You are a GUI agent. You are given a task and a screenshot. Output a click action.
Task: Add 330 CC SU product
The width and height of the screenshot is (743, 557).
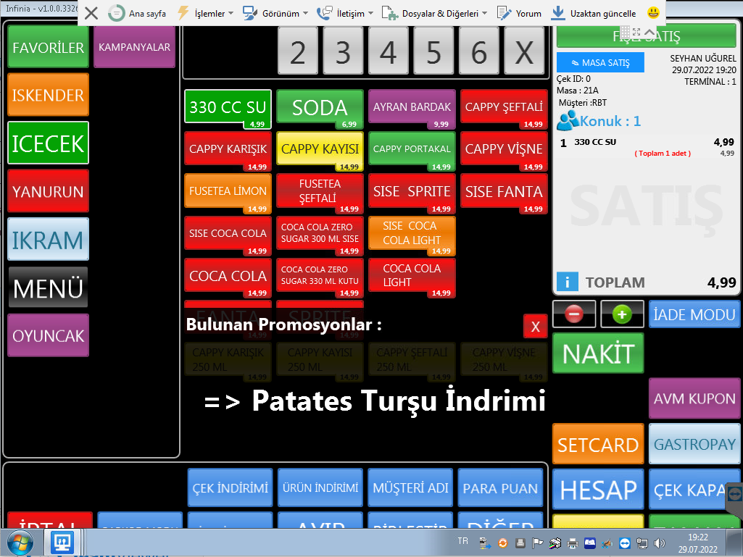(228, 109)
